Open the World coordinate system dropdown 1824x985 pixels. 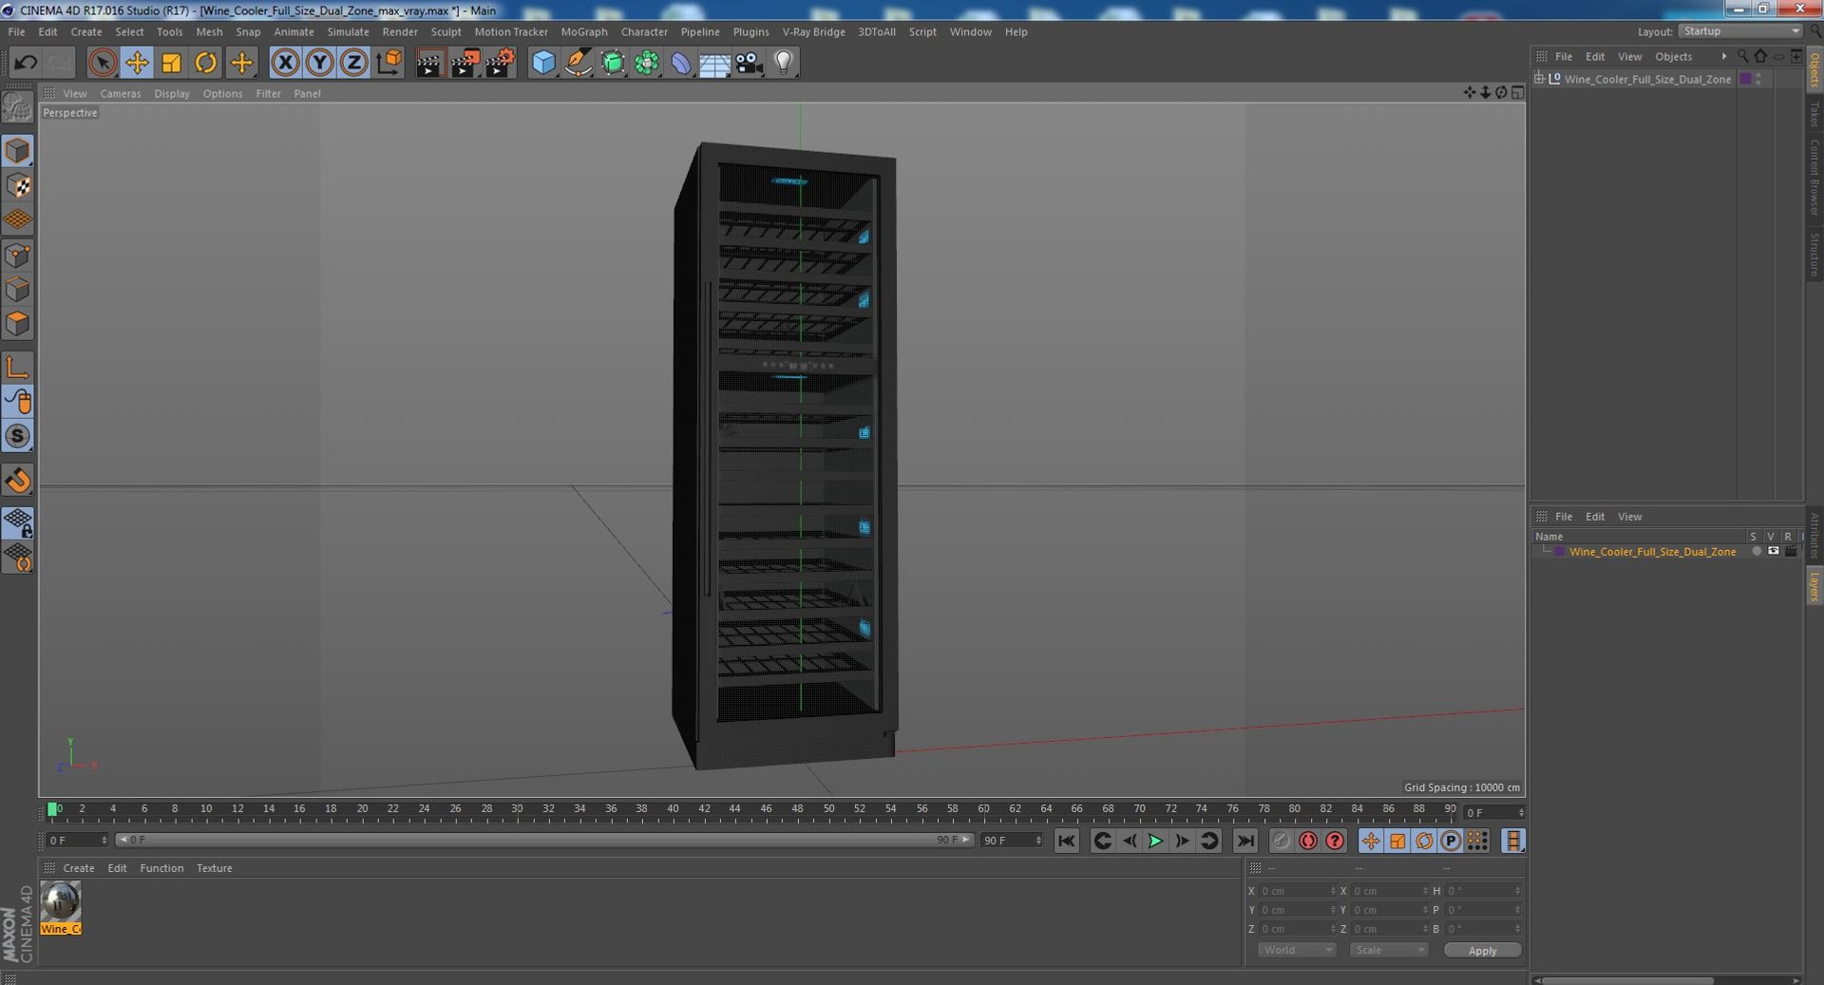[x=1297, y=950]
